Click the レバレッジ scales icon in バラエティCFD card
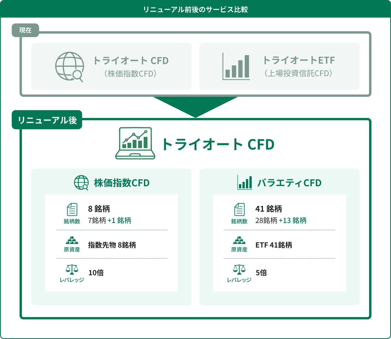 [x=239, y=270]
